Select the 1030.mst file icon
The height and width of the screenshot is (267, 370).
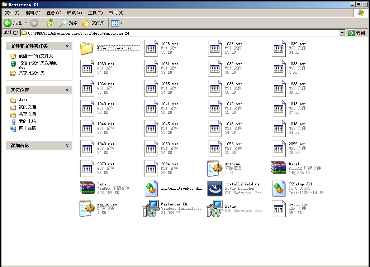pyautogui.click(x=87, y=68)
